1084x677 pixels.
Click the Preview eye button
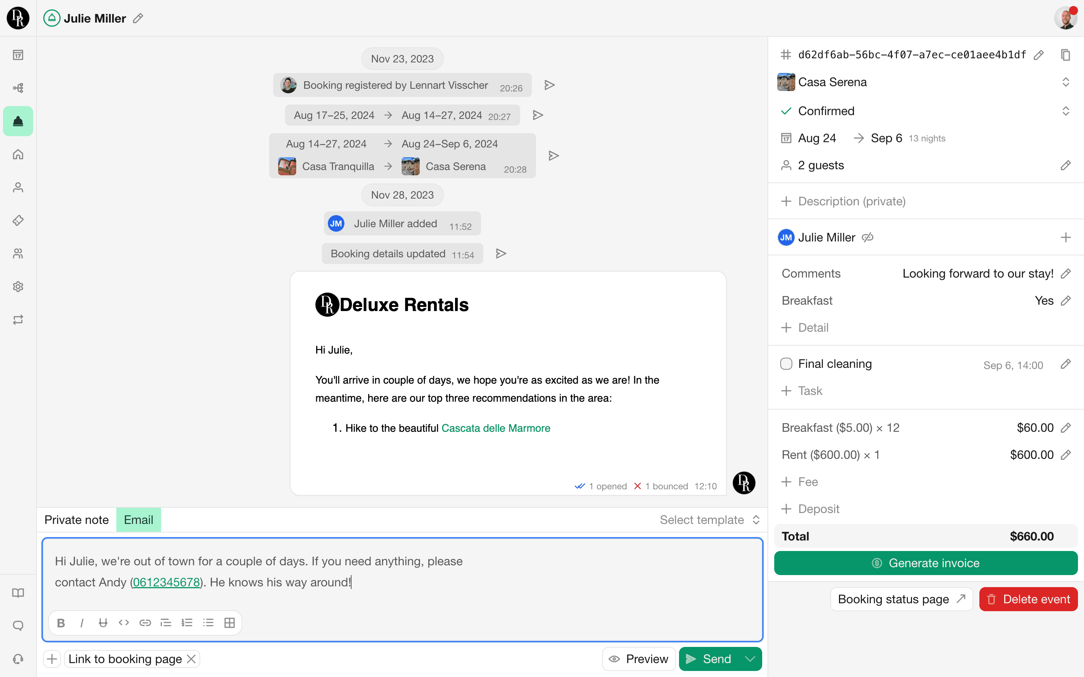point(639,659)
